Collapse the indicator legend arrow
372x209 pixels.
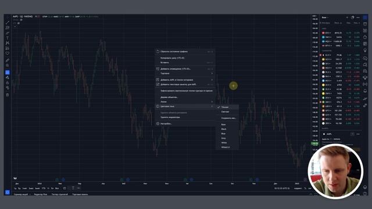click(x=15, y=27)
